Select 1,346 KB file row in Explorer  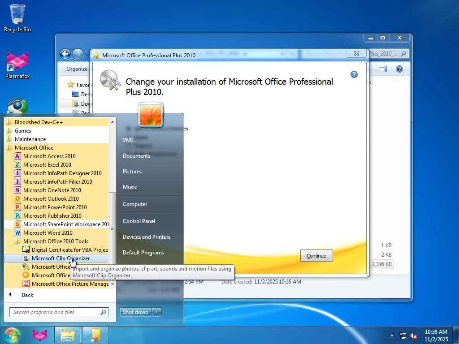pyautogui.click(x=382, y=264)
